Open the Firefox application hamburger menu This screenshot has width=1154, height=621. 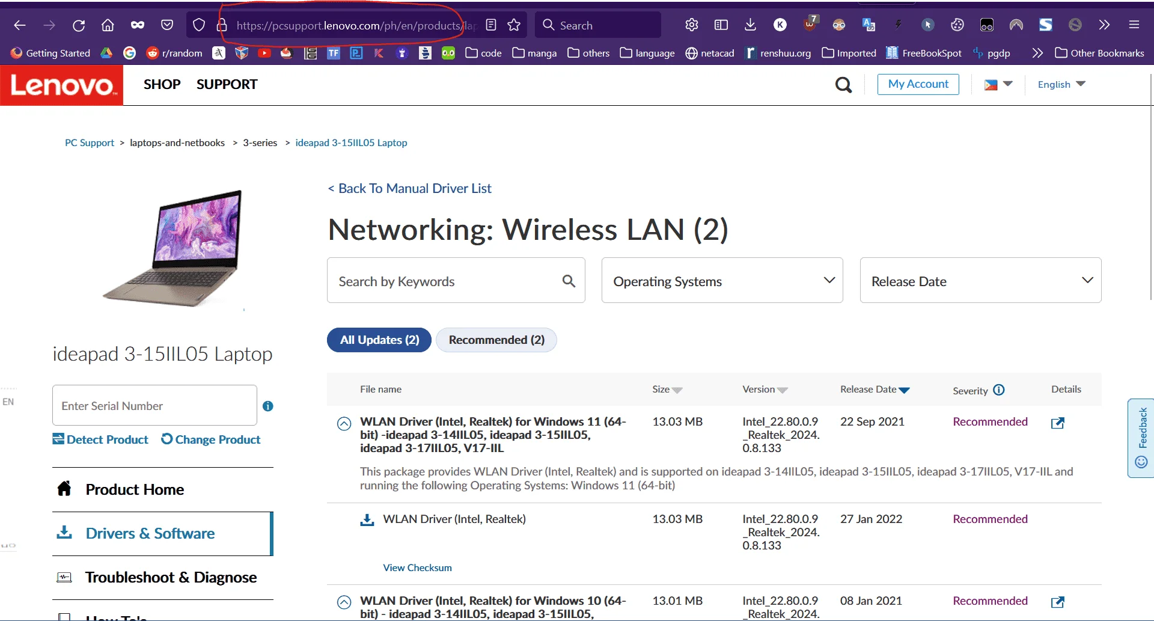point(1134,25)
